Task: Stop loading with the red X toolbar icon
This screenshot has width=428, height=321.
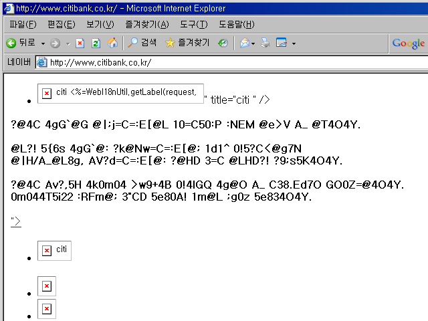Action: tap(80, 43)
